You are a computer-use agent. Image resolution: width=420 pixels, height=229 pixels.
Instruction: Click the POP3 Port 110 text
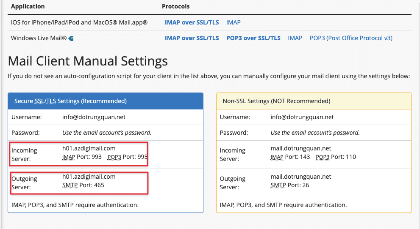click(x=336, y=157)
